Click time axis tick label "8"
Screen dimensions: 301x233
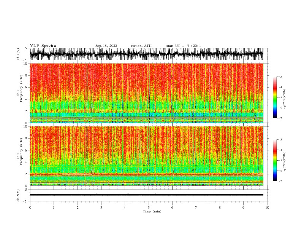[x=220, y=207]
